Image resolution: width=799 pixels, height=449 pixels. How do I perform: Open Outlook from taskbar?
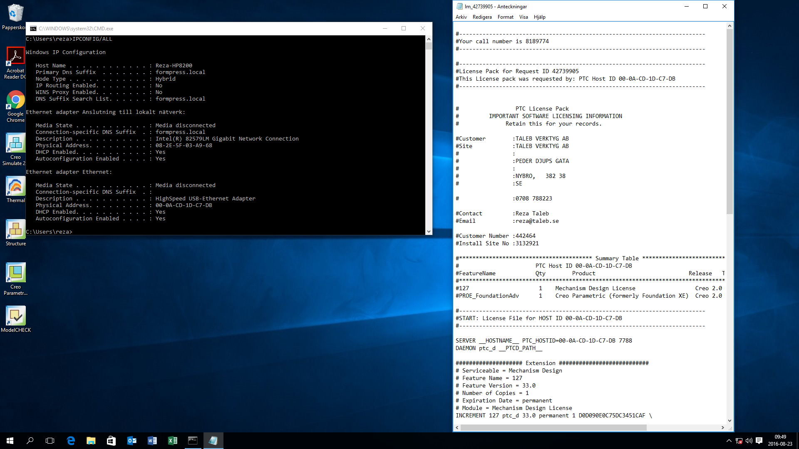(132, 441)
